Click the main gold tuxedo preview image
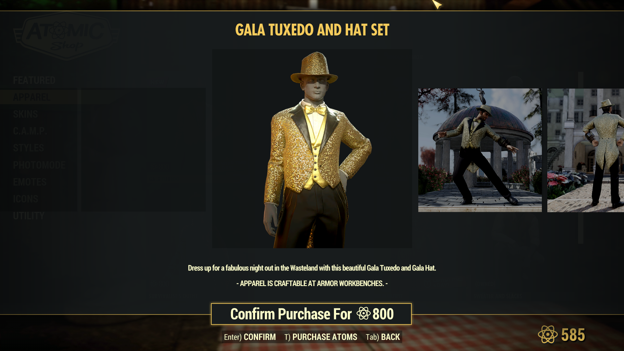Viewport: 624px width, 351px height. tap(312, 149)
